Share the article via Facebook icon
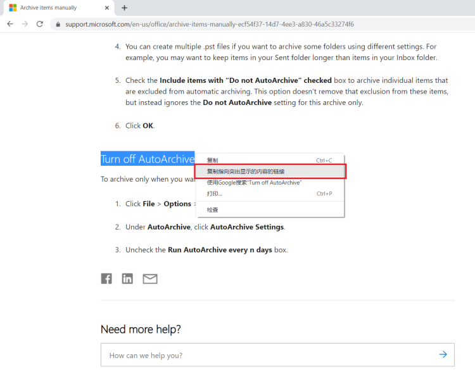The width and height of the screenshot is (475, 372). pyautogui.click(x=106, y=278)
